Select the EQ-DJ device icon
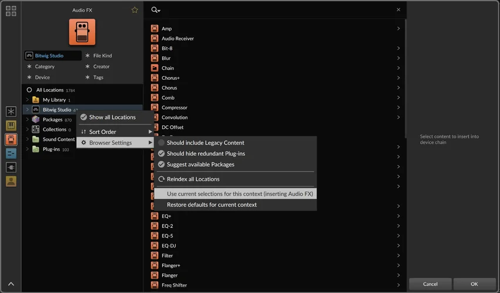 coord(155,246)
